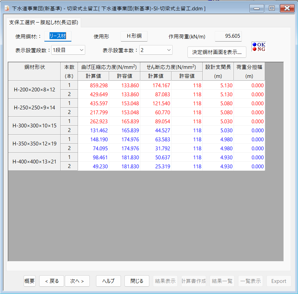This screenshot has height=294, width=298.
Task: Click the OK/NG color legend icon
Action: (x=258, y=47)
